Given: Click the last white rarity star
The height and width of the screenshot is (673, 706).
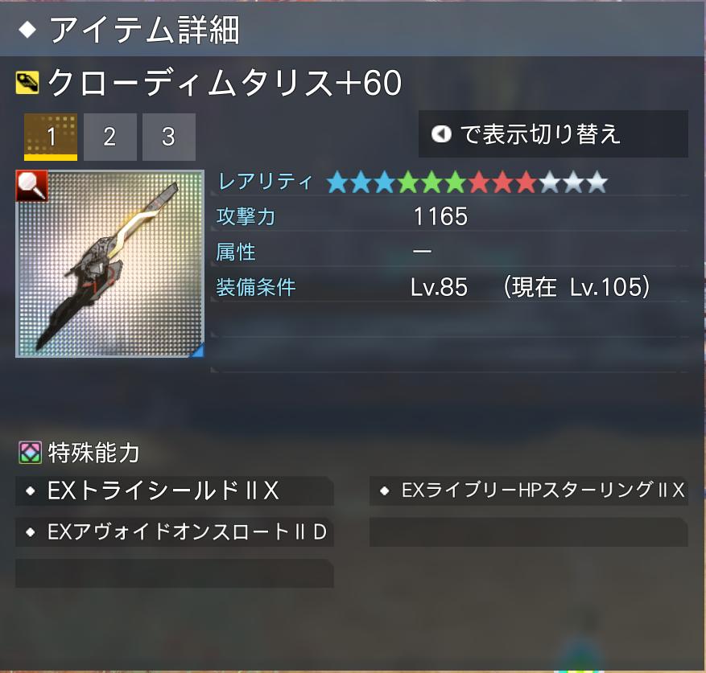Looking at the screenshot, I should (x=597, y=183).
